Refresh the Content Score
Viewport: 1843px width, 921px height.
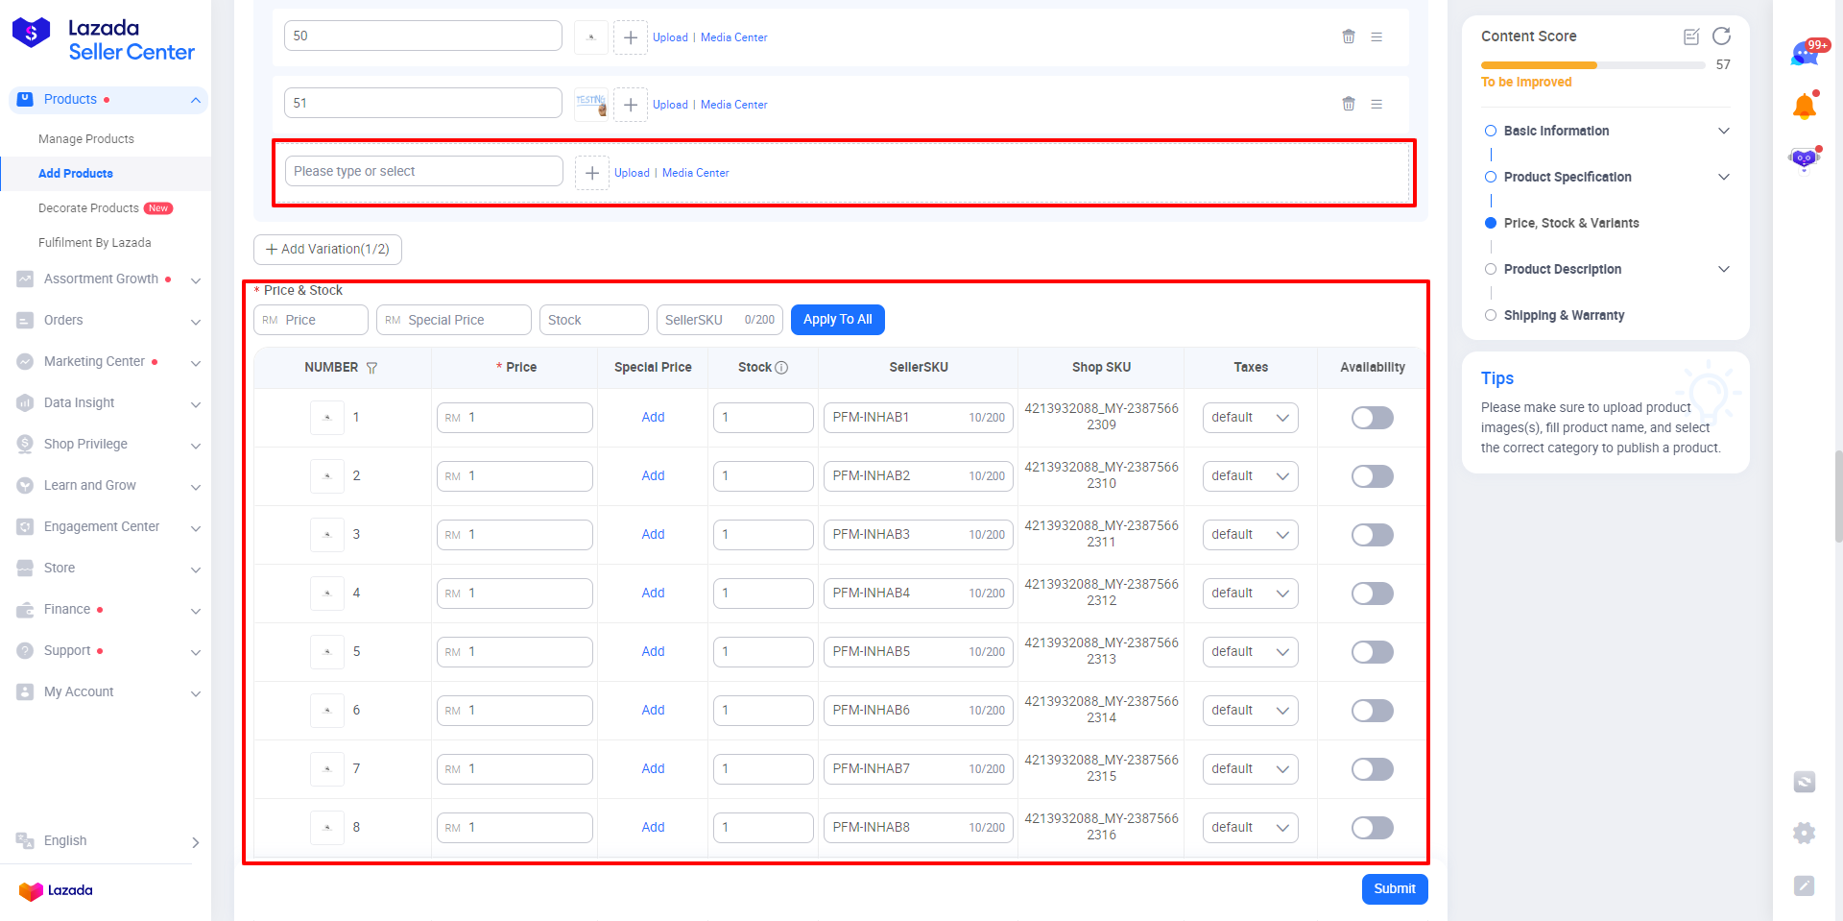point(1721,36)
